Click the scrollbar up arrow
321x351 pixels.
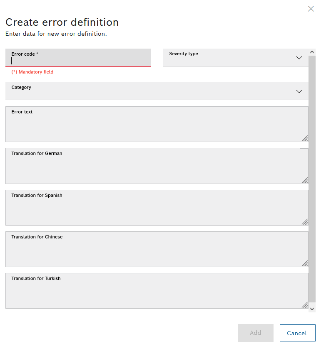coord(312,51)
